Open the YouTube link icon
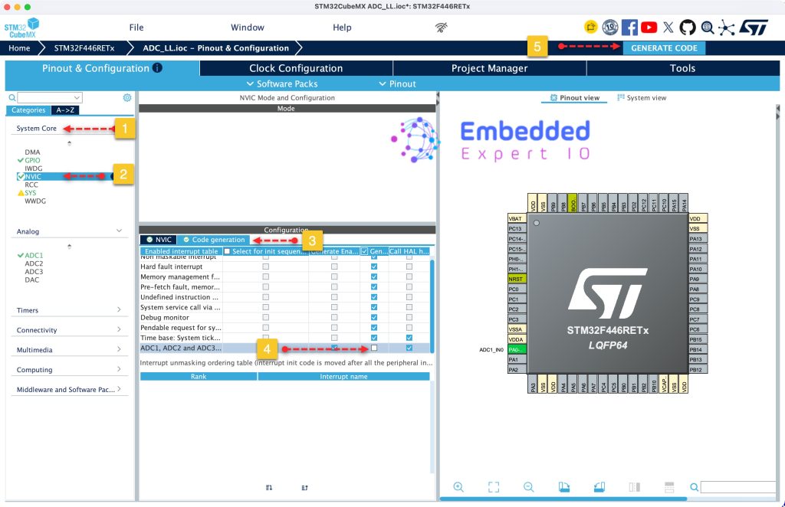785x507 pixels. click(x=649, y=28)
